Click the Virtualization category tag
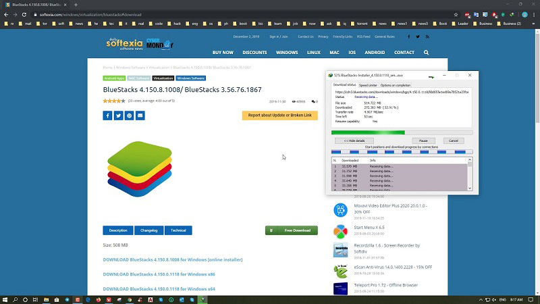The width and height of the screenshot is (540, 304). click(163, 78)
